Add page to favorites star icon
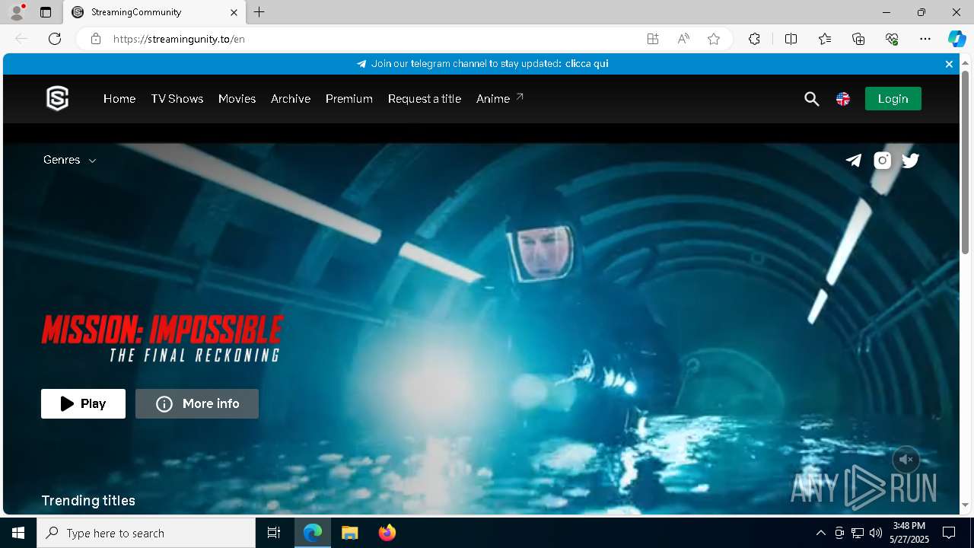The image size is (974, 548). pos(714,39)
